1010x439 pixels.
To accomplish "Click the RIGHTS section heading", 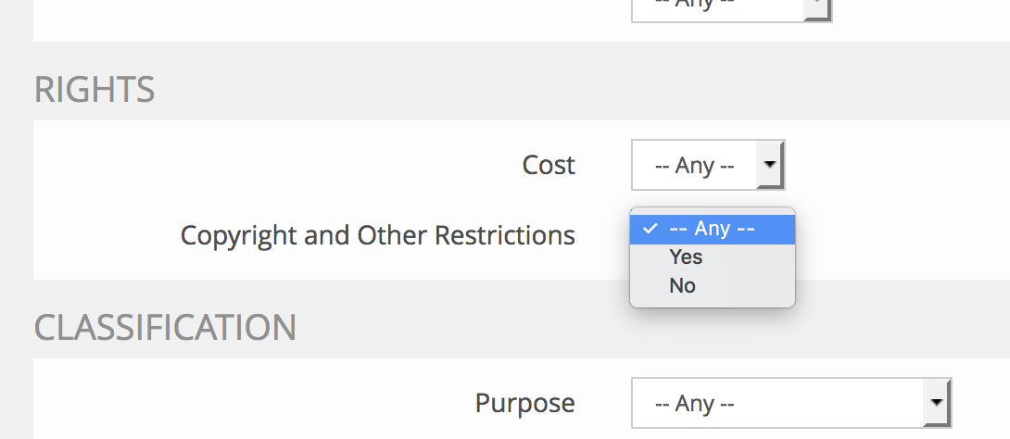I will click(95, 90).
